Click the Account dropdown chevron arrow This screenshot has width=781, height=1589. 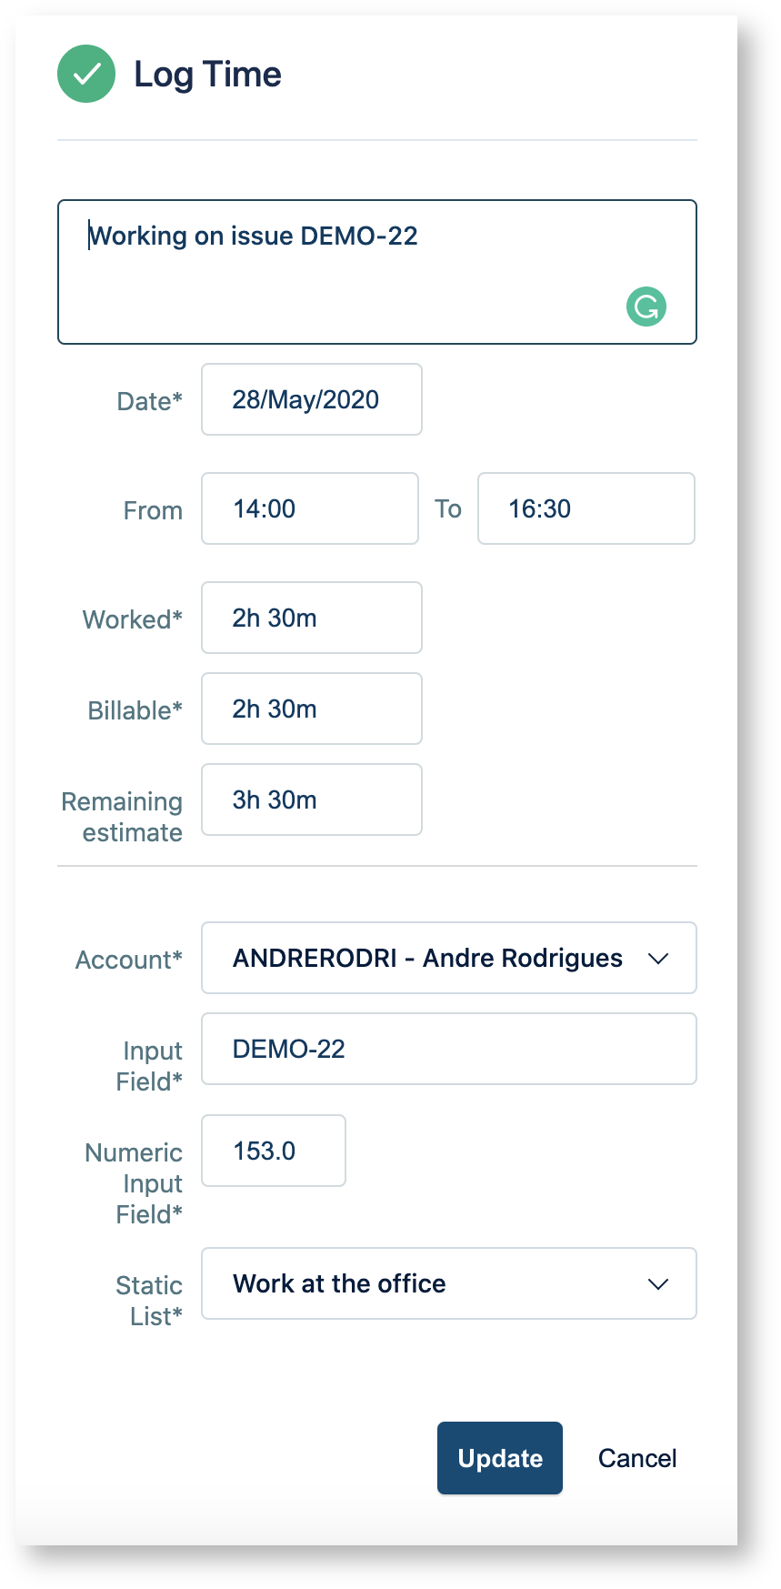click(x=658, y=959)
